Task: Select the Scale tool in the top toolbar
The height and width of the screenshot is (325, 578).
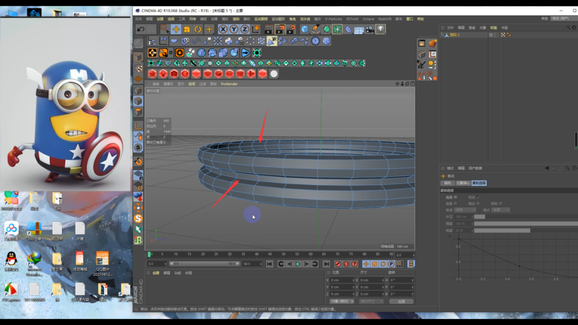Action: click(x=187, y=29)
